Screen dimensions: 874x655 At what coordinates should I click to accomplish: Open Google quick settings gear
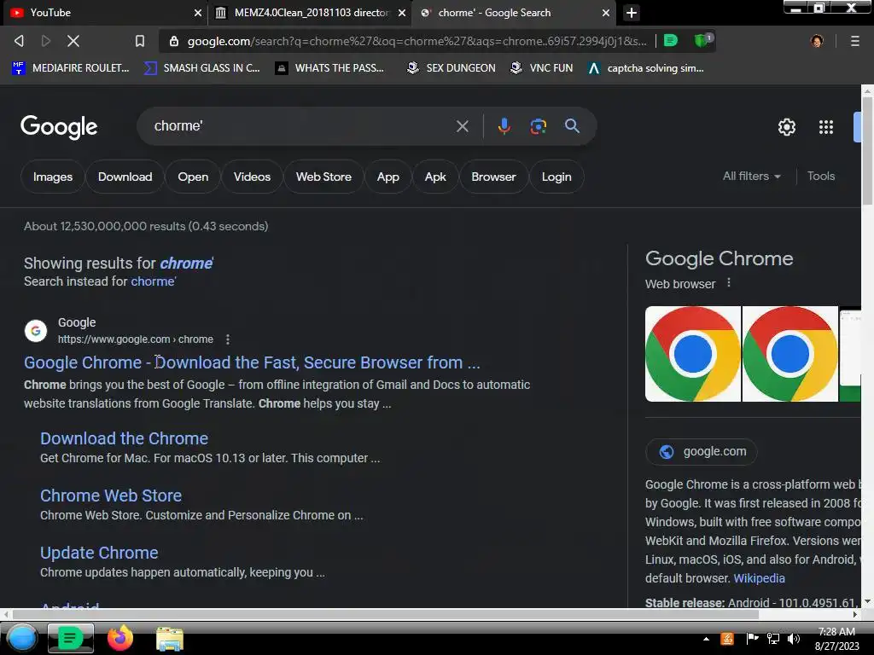(x=786, y=127)
